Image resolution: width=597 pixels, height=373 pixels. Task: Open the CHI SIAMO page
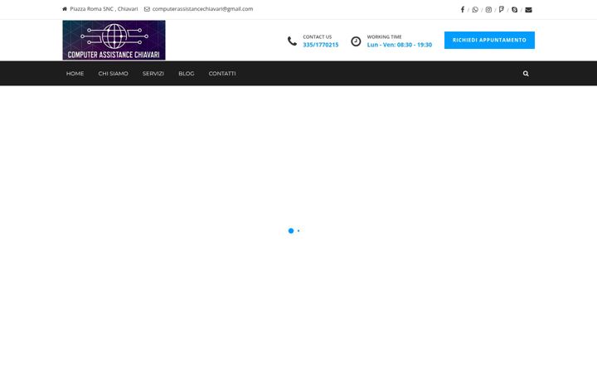click(x=113, y=74)
